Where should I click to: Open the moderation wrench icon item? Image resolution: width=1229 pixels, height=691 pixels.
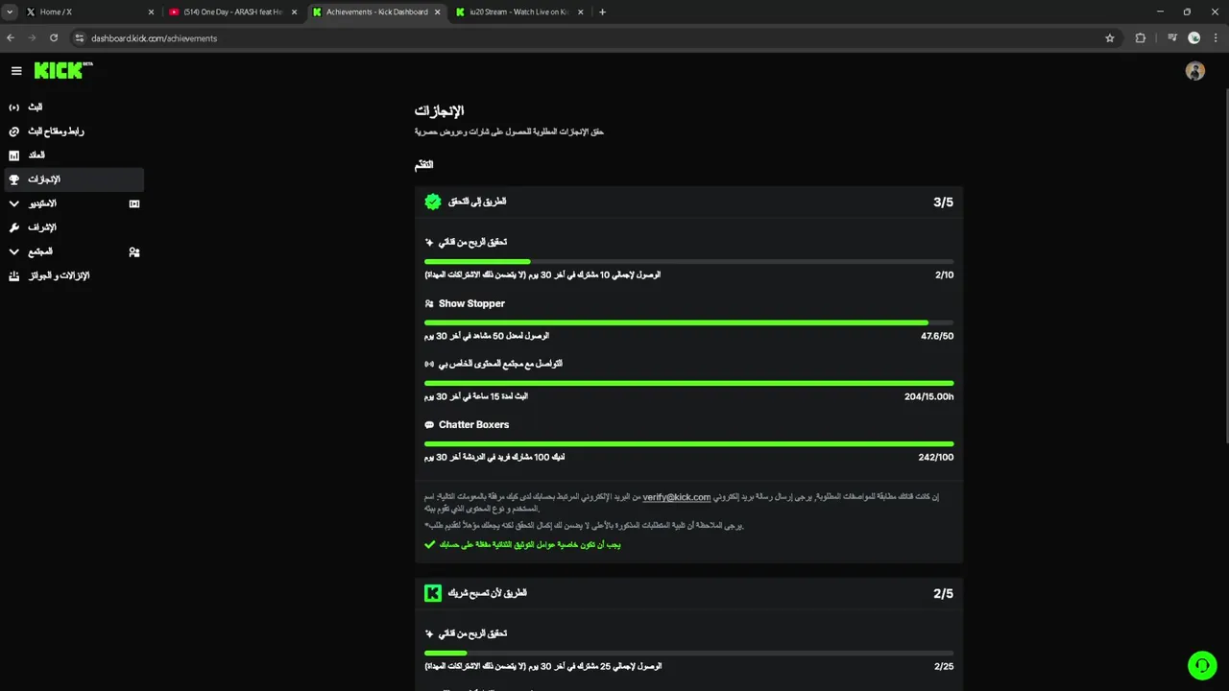(13, 227)
